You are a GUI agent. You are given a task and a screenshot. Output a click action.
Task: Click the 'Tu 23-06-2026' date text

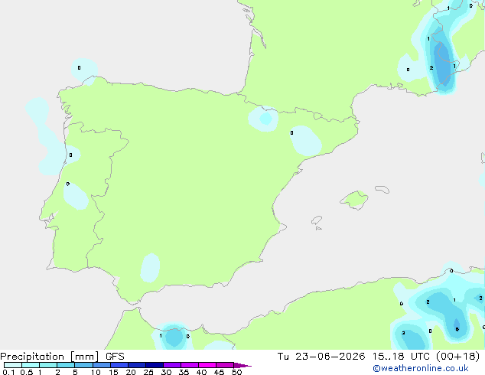coord(321,357)
